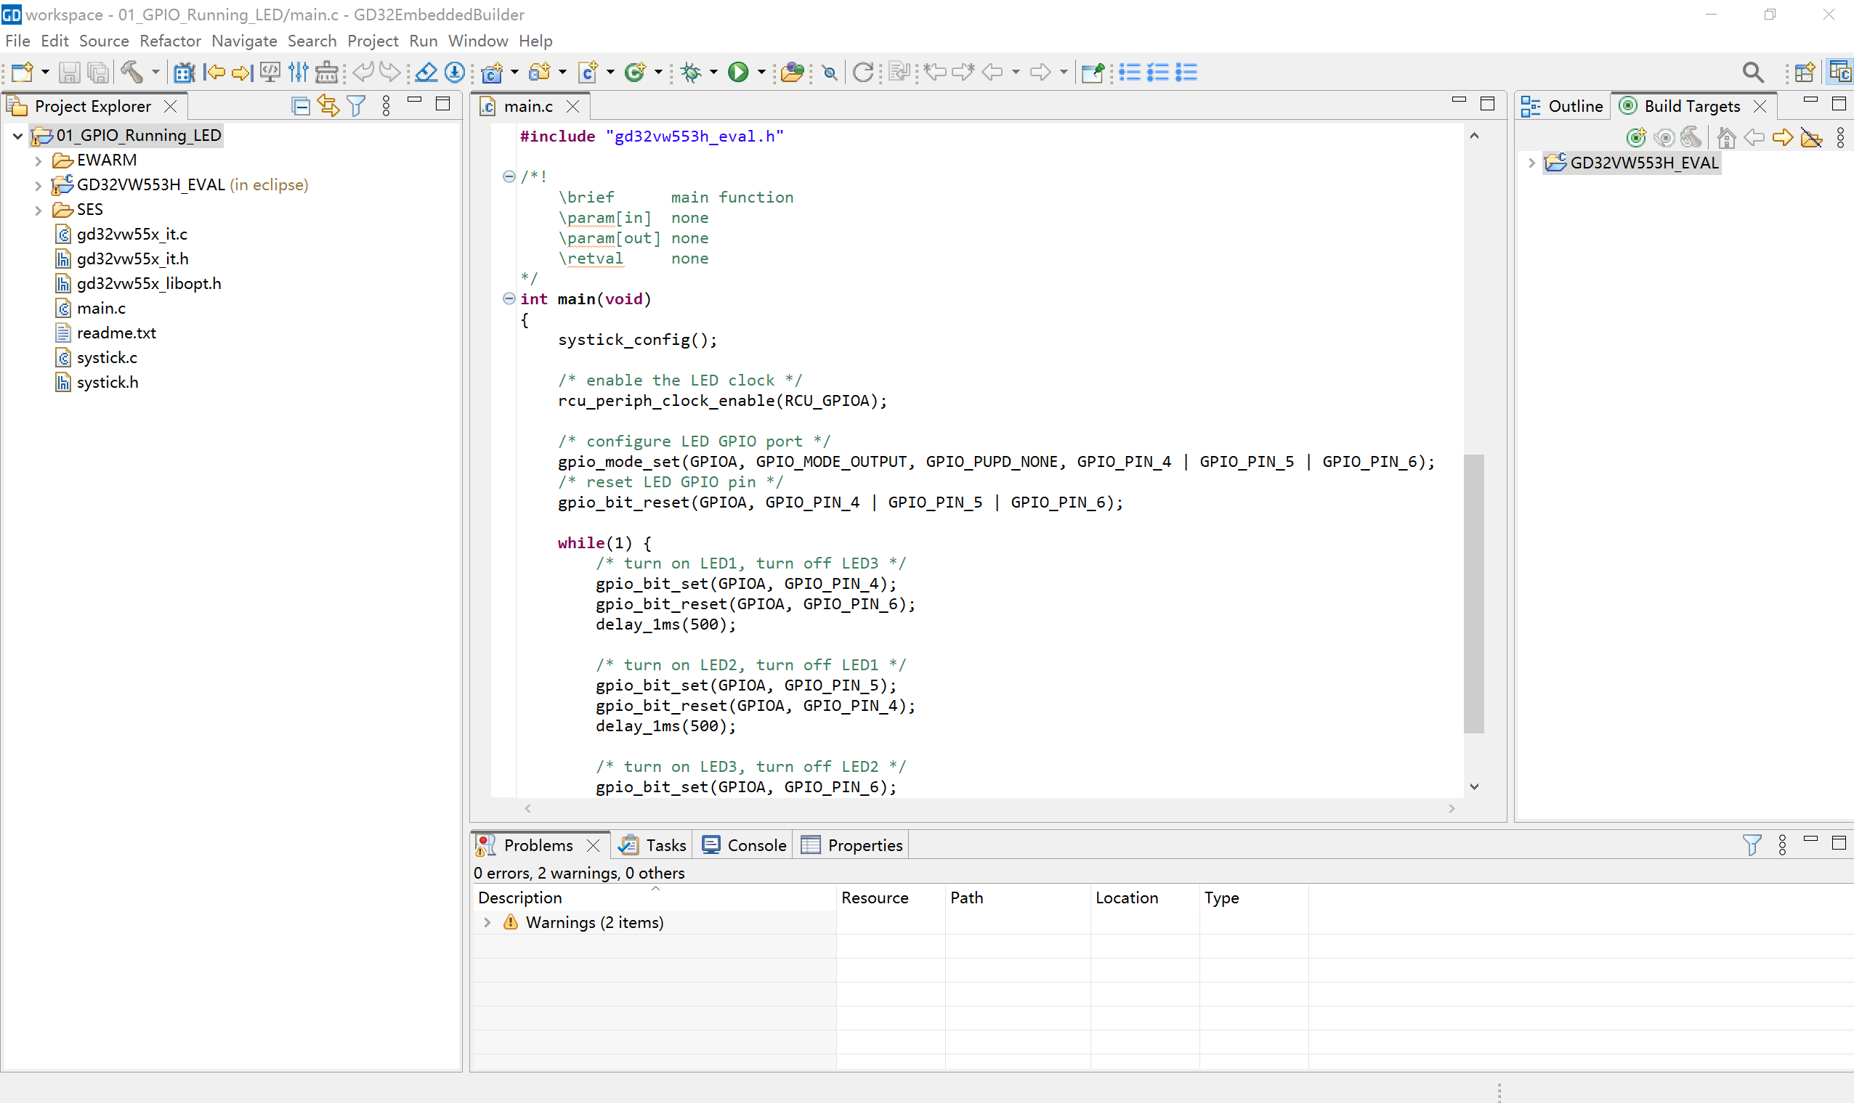Create a new C project via toolbar icon
This screenshot has height=1103, width=1854.
point(492,72)
